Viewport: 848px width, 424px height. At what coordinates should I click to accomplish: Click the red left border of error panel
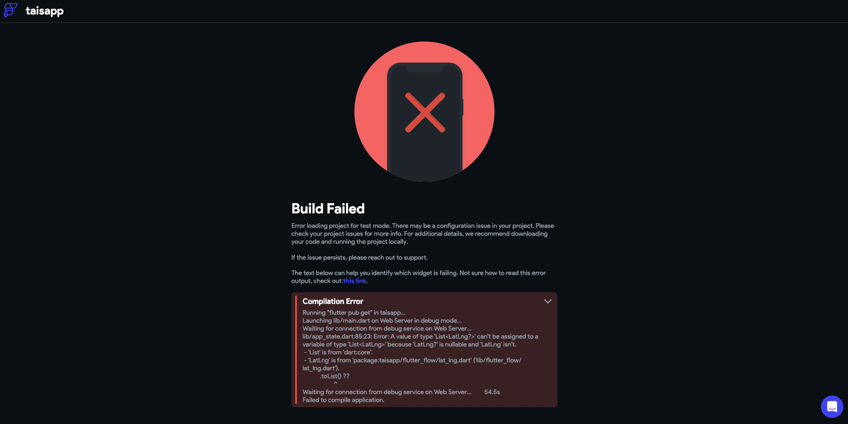[297, 349]
